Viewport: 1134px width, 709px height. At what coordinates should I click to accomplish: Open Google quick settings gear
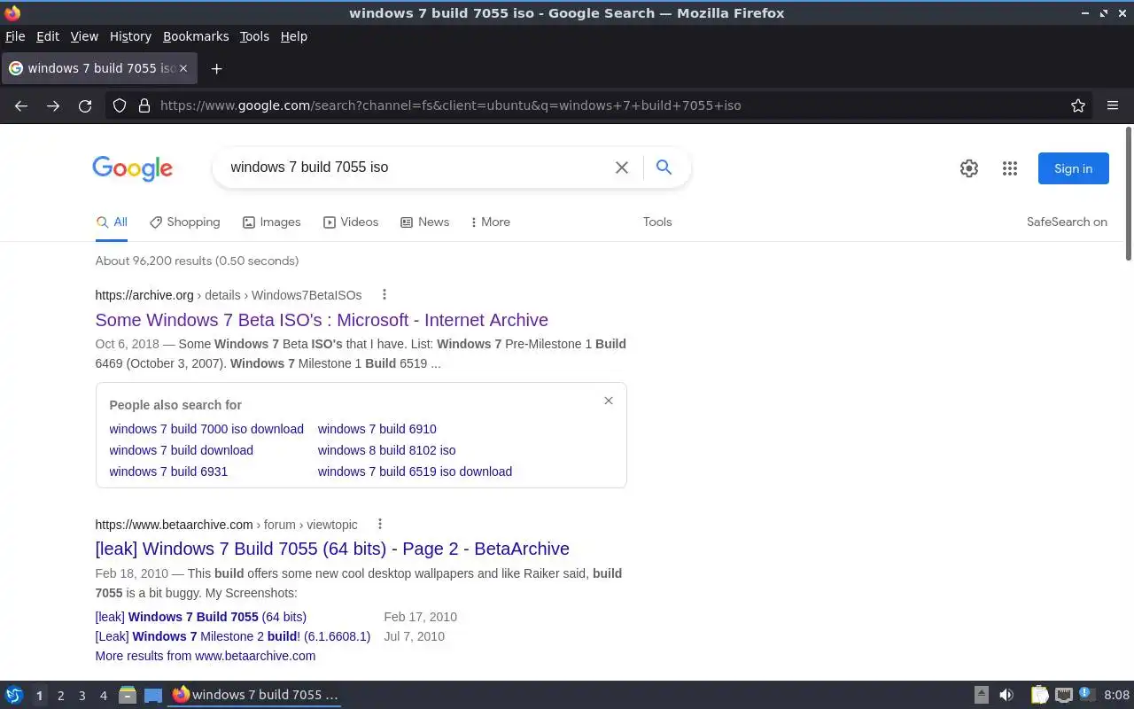tap(969, 168)
